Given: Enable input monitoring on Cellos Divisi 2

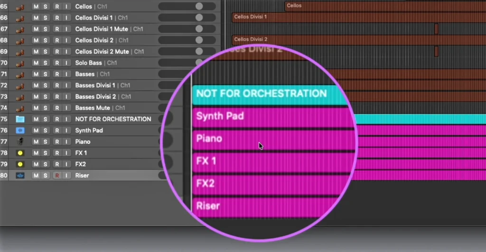Looking at the screenshot, I should point(66,40).
